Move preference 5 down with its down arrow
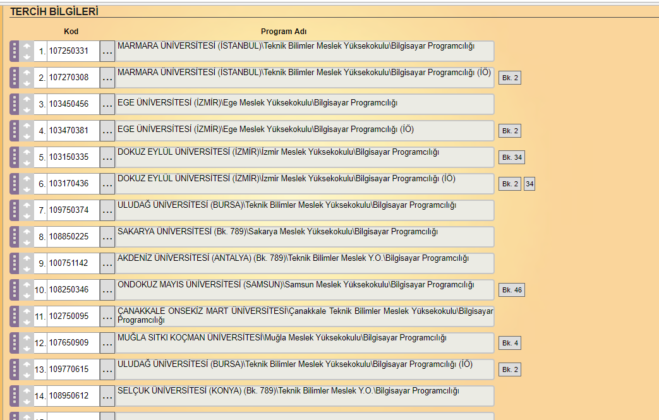The height and width of the screenshot is (420, 659). click(x=27, y=163)
